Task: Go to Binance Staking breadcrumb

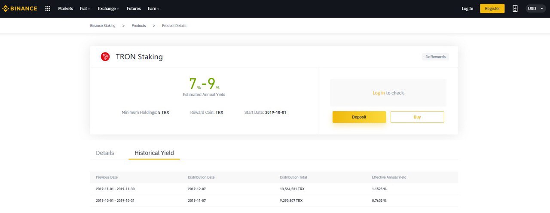Action: (103, 26)
